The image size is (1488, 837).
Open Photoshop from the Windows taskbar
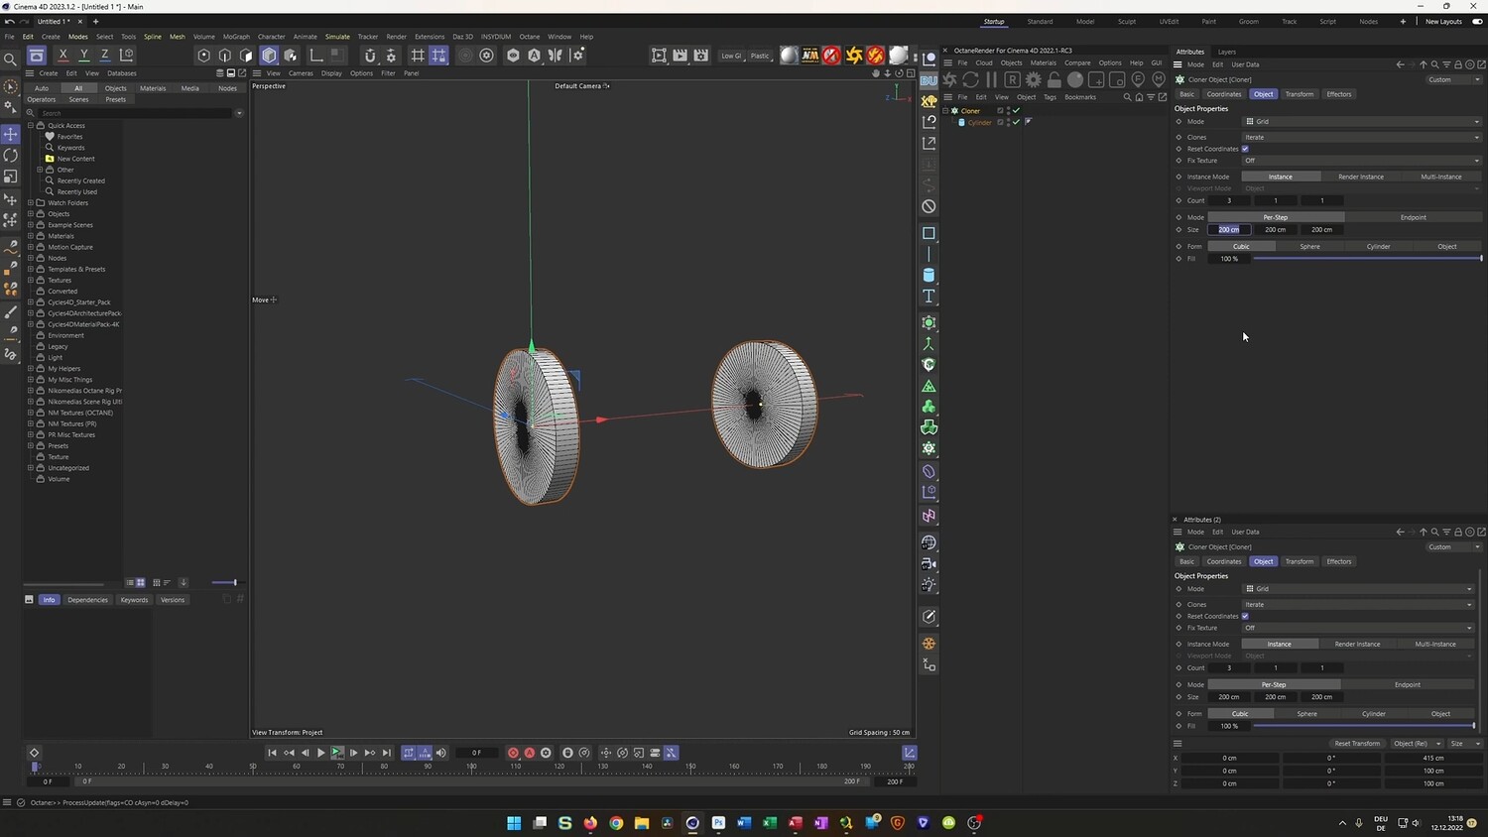(x=718, y=822)
